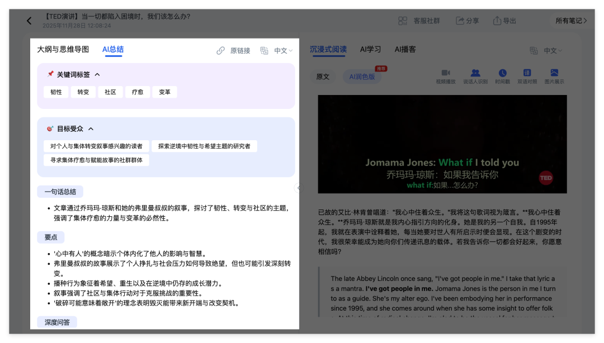This screenshot has width=604, height=343.
Task: Click the 深度问答 heading label
Action: click(x=57, y=322)
